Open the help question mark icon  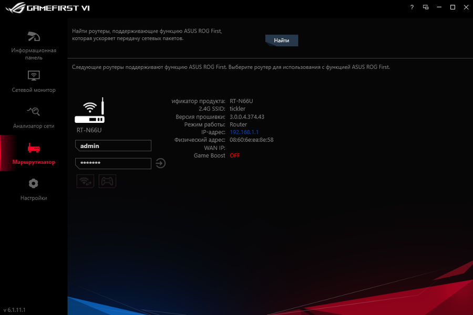[412, 7]
